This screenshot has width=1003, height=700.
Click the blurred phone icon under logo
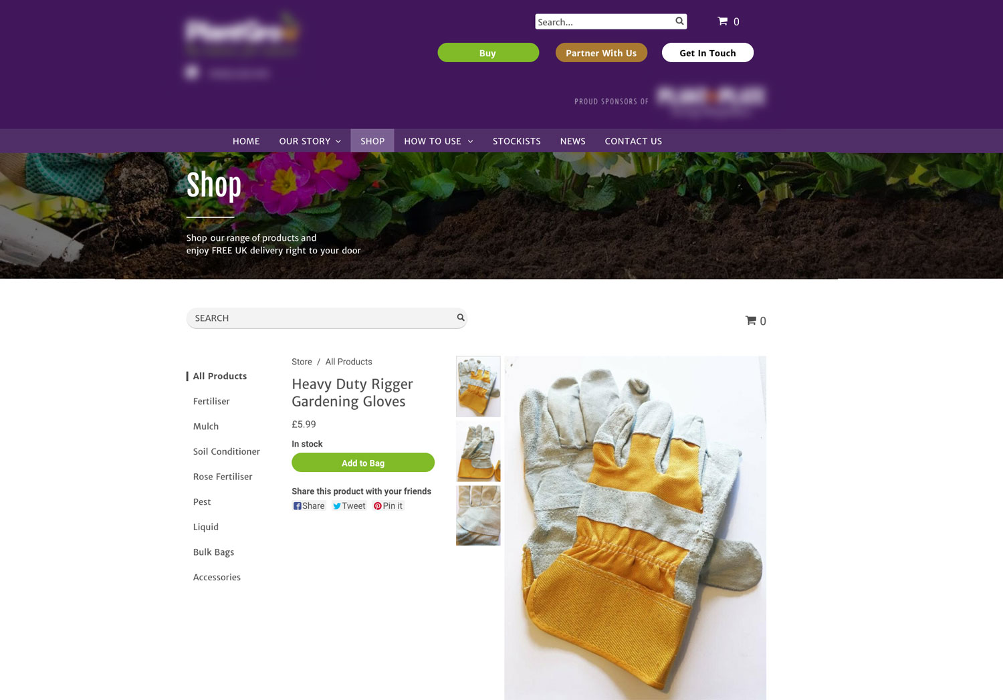pos(192,72)
